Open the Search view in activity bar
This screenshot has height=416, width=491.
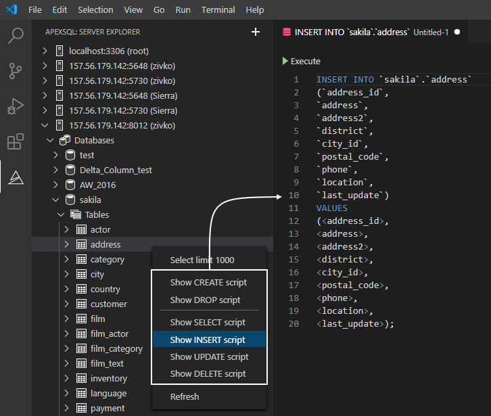tap(15, 36)
